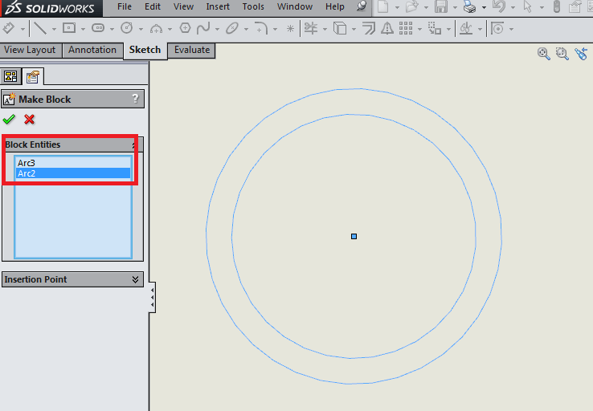The width and height of the screenshot is (593, 411).
Task: Click the New document icon
Action: point(383,6)
